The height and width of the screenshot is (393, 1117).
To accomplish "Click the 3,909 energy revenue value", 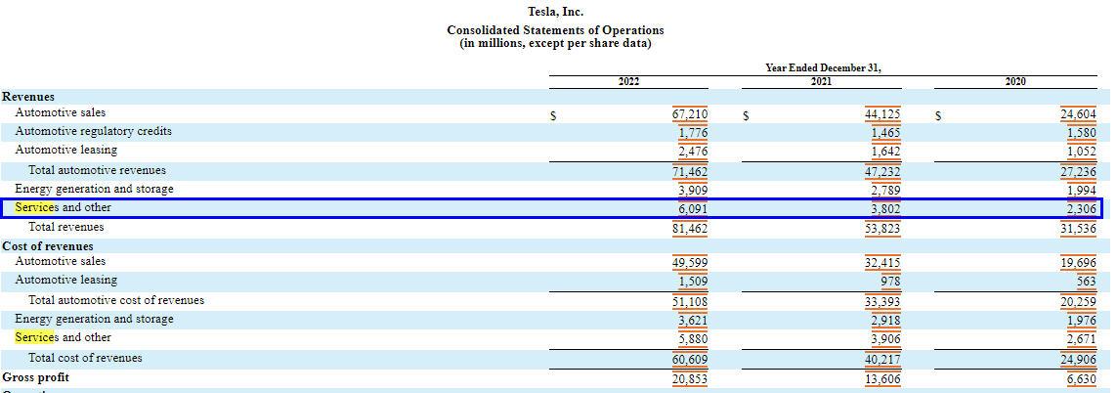I will pyautogui.click(x=693, y=191).
